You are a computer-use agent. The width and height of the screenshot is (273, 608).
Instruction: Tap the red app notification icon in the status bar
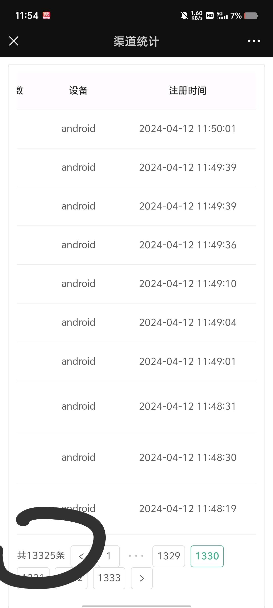pyautogui.click(x=47, y=15)
